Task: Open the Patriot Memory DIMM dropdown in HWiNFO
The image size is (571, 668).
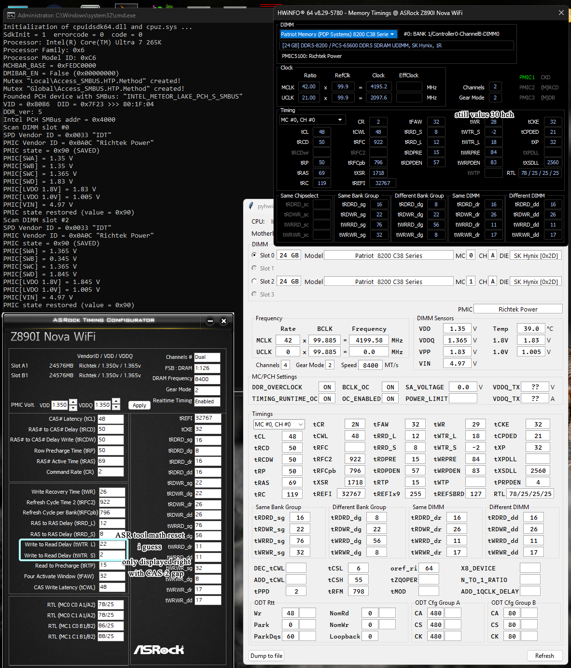Action: 339,34
